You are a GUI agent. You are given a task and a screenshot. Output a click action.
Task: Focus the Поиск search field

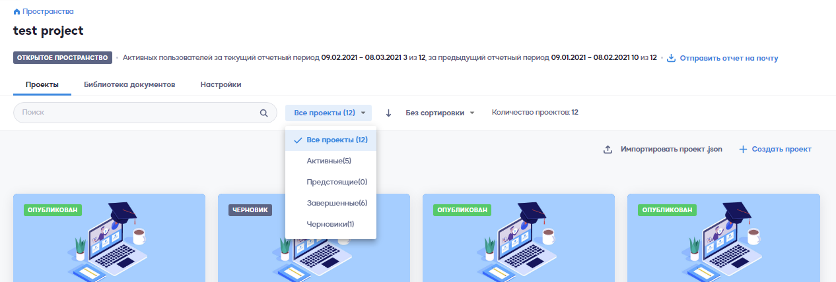(145, 113)
